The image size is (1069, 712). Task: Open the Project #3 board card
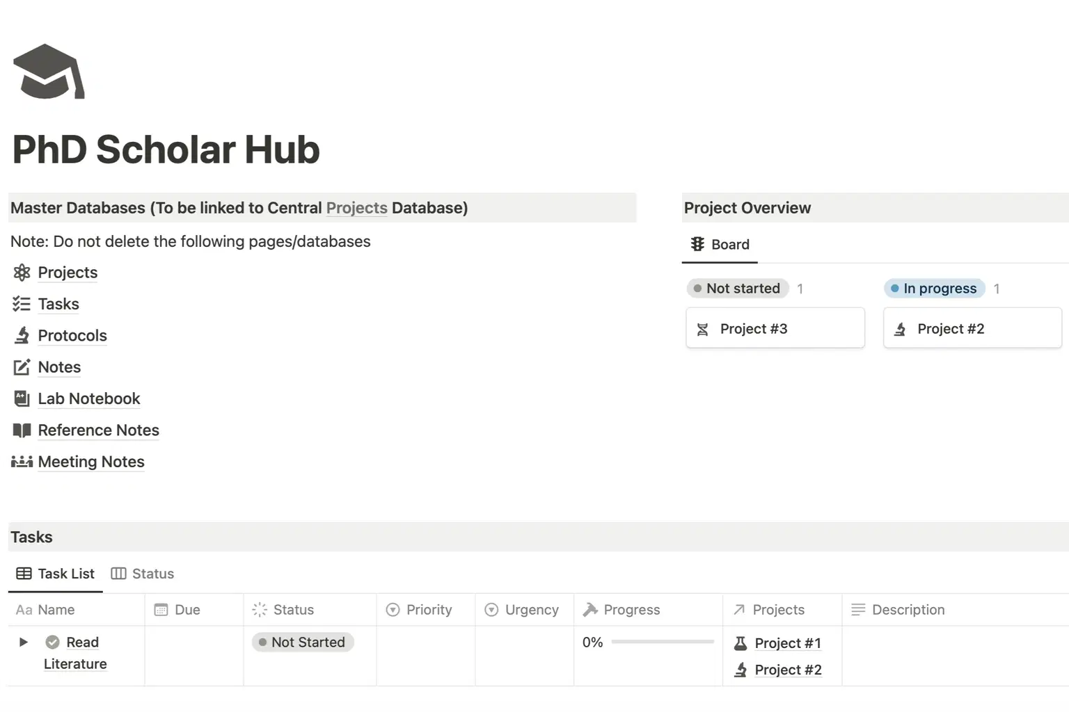tap(775, 329)
